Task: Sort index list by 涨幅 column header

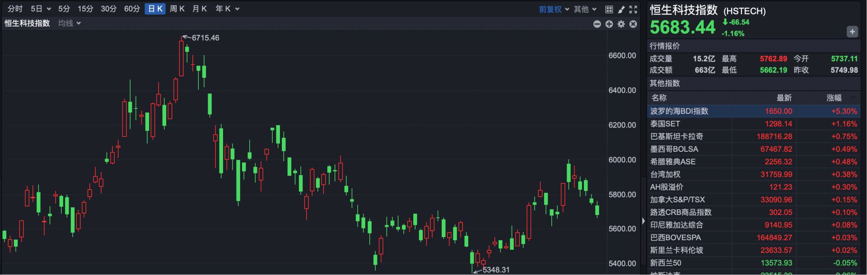Action: click(x=834, y=98)
